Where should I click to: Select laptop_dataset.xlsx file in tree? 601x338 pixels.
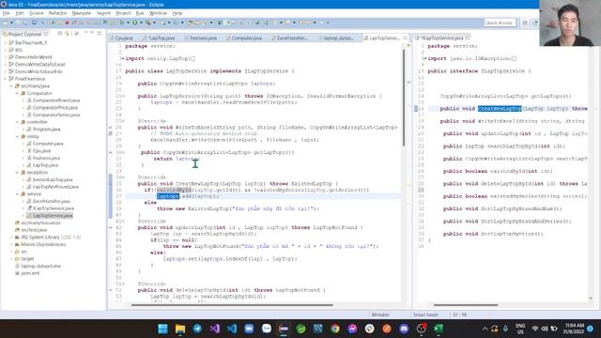click(x=40, y=266)
